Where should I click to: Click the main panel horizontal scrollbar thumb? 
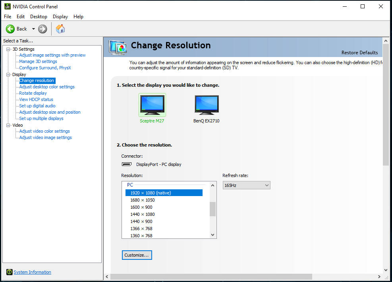tap(211, 276)
